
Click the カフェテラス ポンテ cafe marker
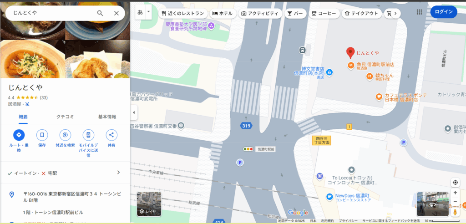(379, 97)
